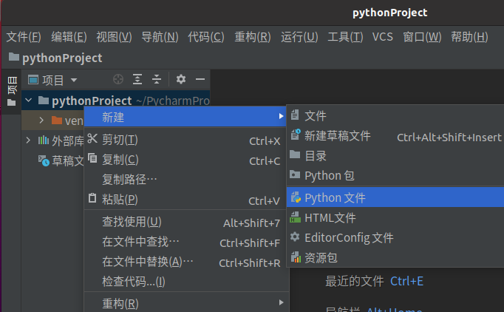Screen dimensions: 504x312
Task: Choose Python 文件 in submenu
Action: 395,197
